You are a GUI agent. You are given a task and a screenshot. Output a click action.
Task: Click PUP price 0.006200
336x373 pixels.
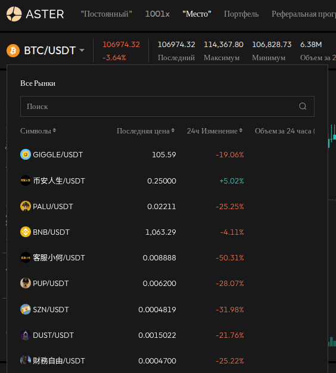tap(160, 284)
